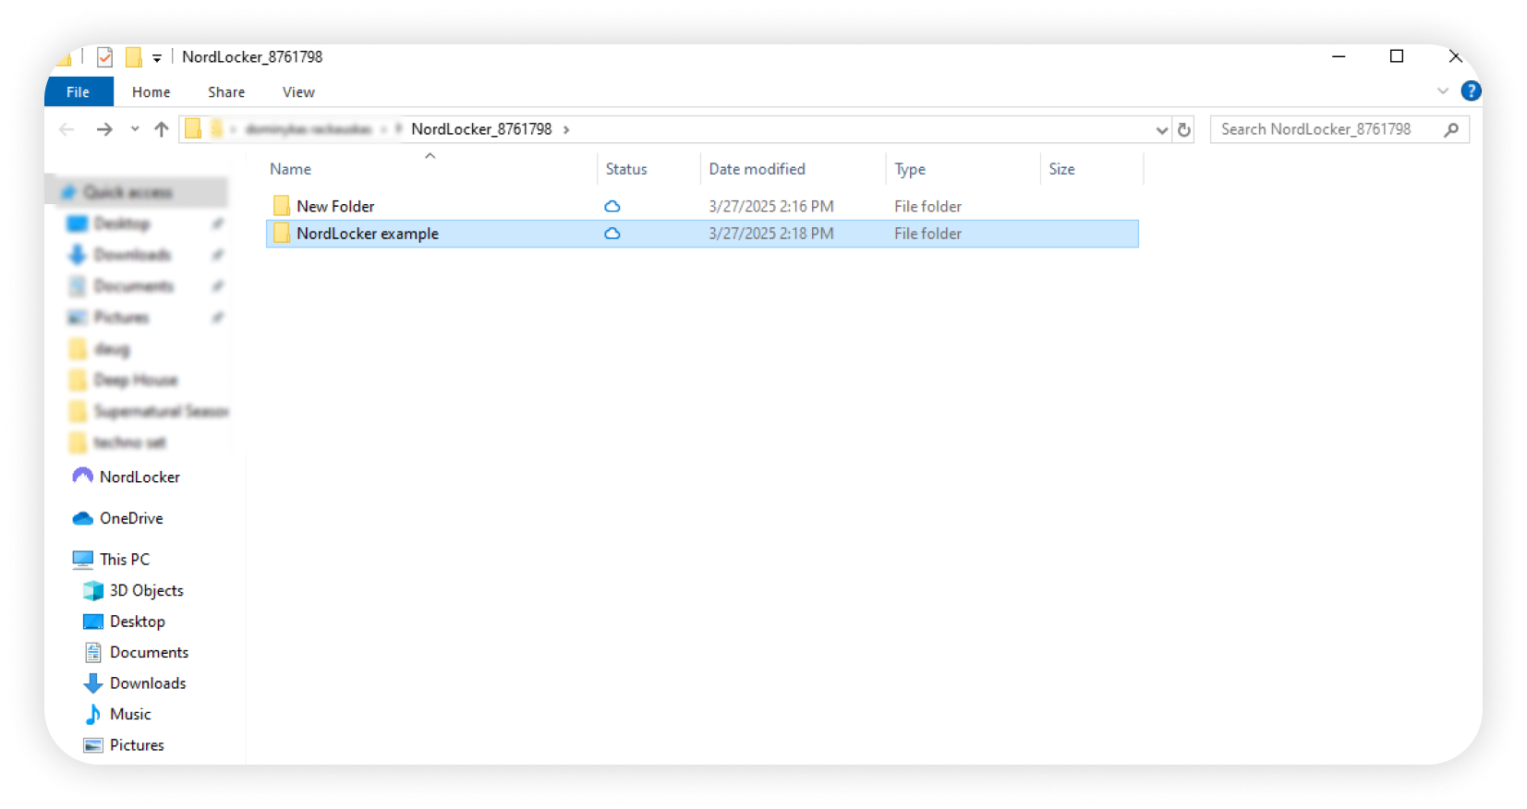Viewport: 1527px width, 809px height.
Task: Open OneDrive in the navigation pane
Action: click(131, 519)
